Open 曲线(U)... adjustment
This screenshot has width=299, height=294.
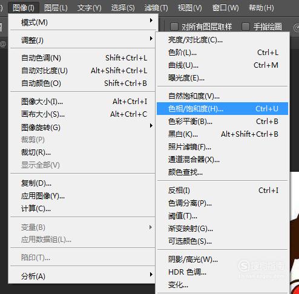(x=222, y=65)
